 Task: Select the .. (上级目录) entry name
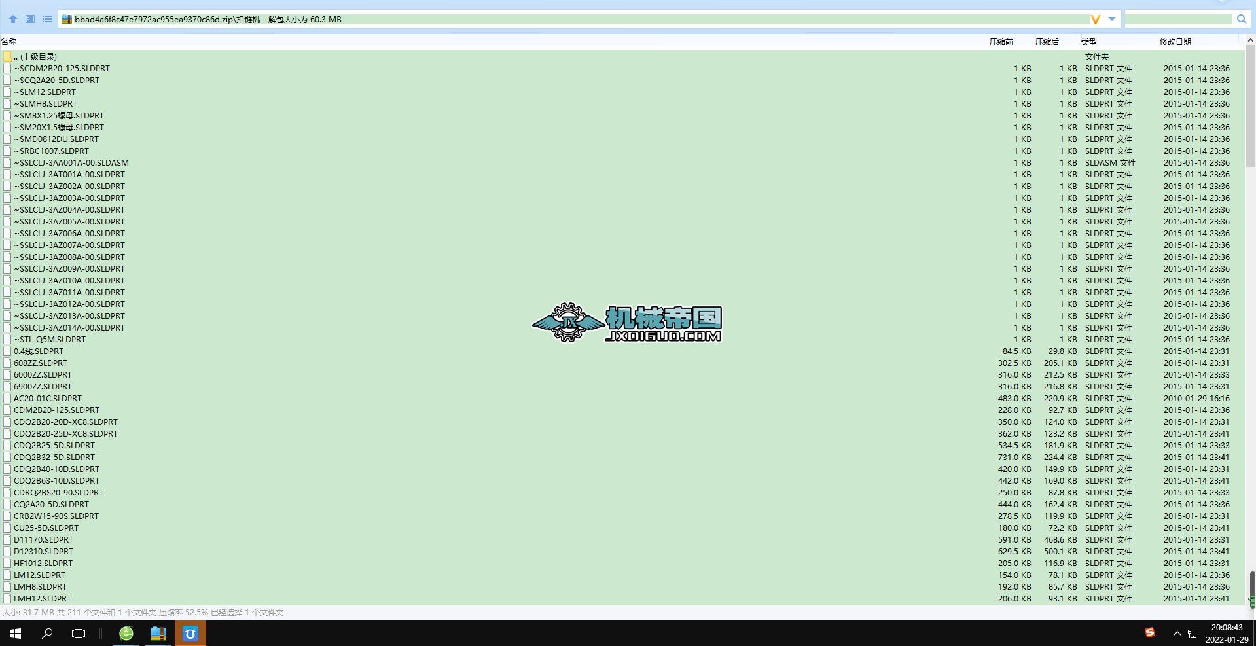click(35, 57)
